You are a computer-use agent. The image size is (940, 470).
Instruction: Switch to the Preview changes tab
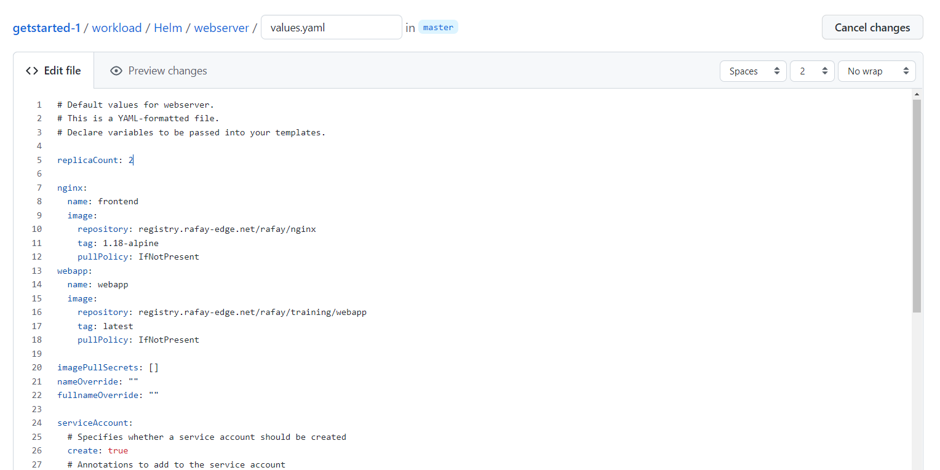tap(159, 71)
